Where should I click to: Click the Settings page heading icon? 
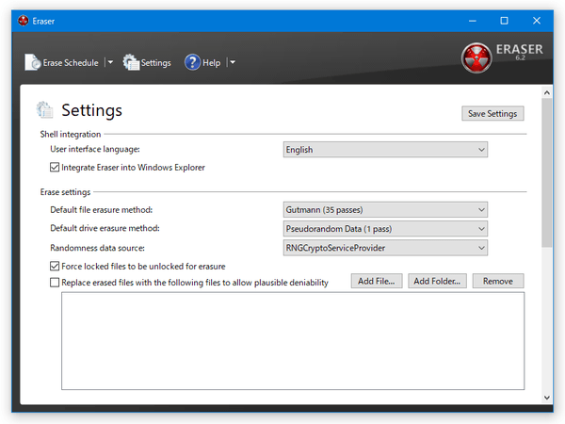tap(44, 110)
